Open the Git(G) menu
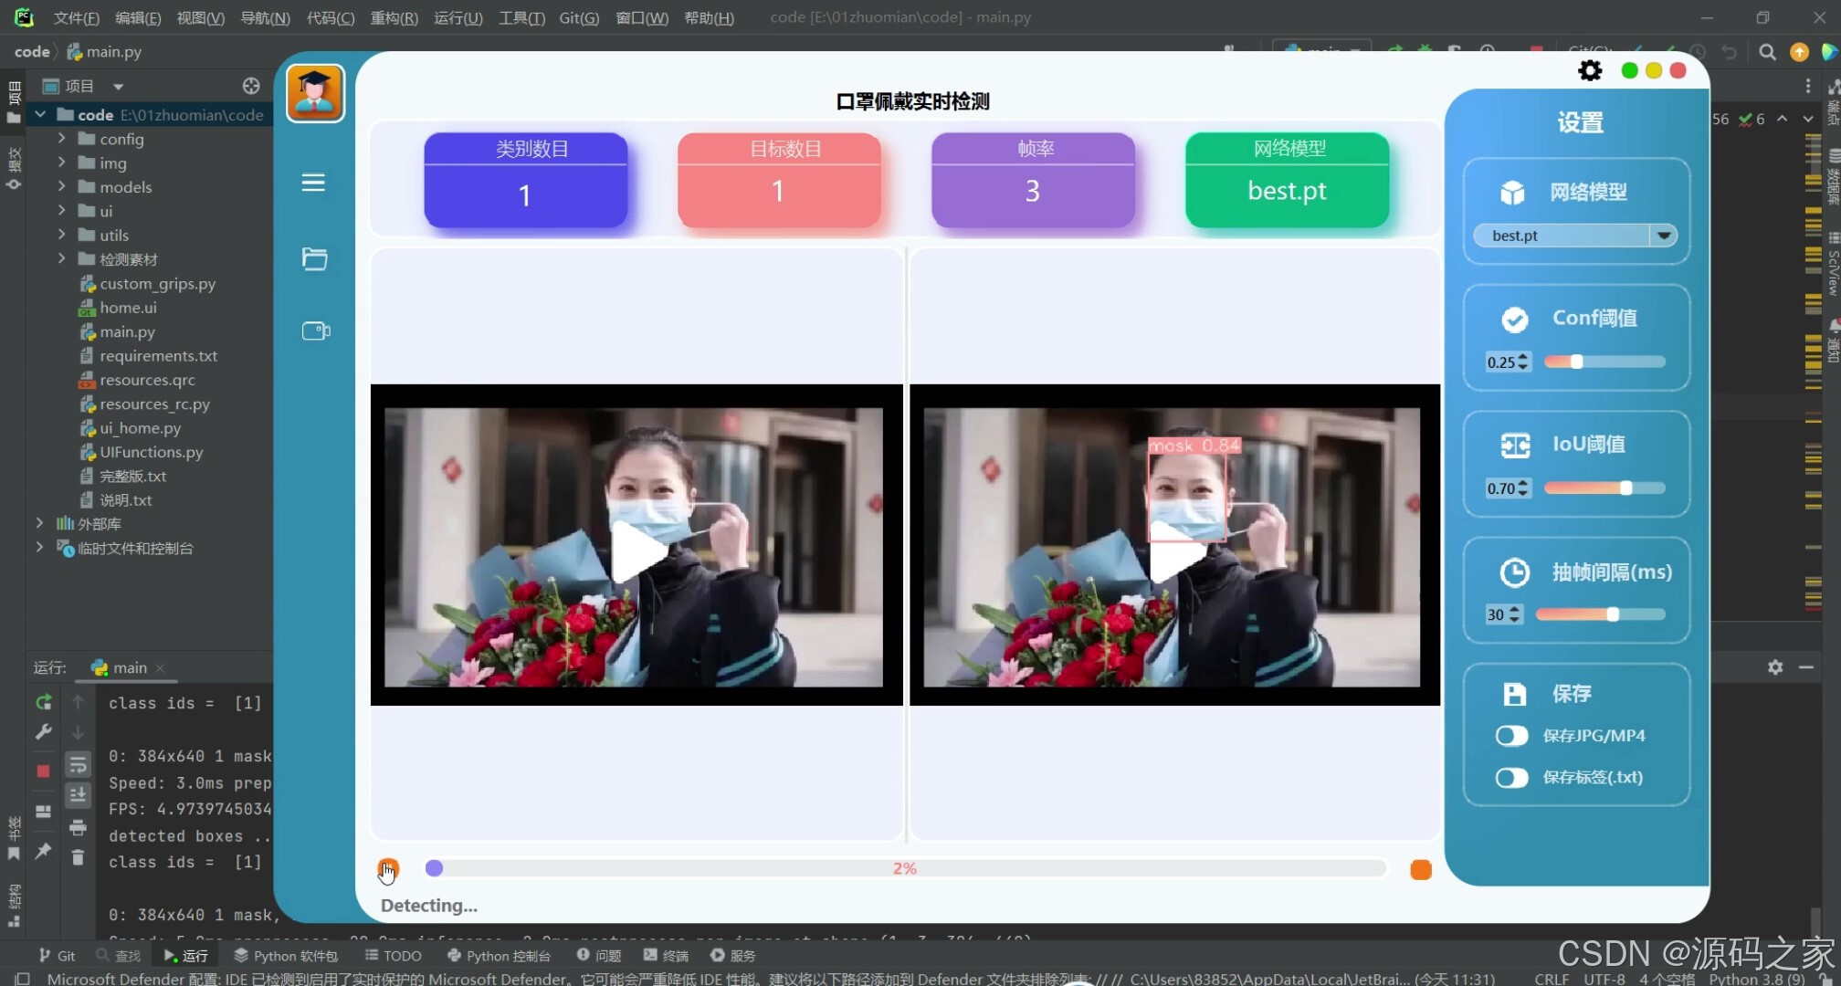 pos(579,17)
